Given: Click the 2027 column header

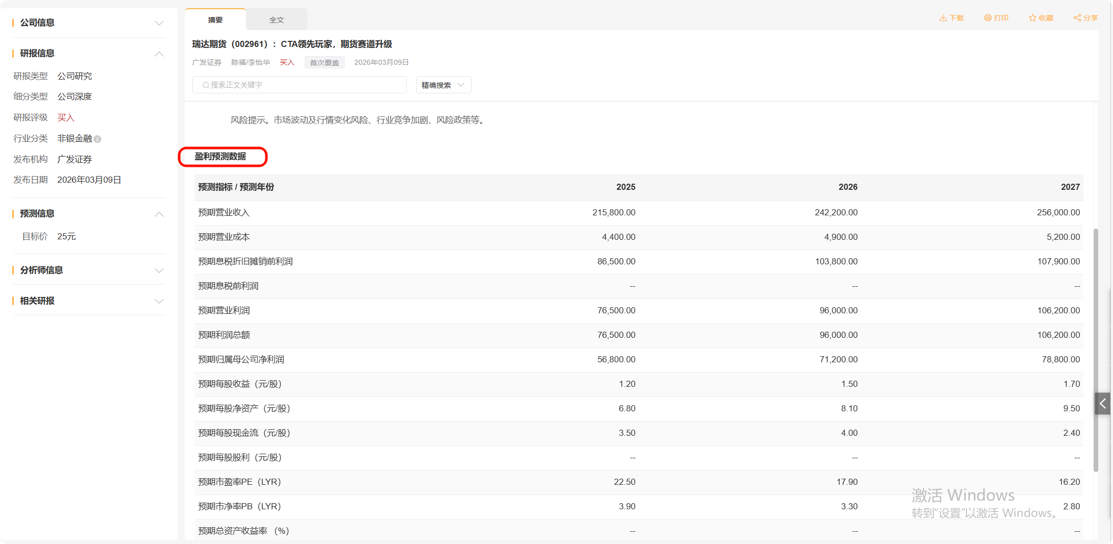Looking at the screenshot, I should (1071, 187).
